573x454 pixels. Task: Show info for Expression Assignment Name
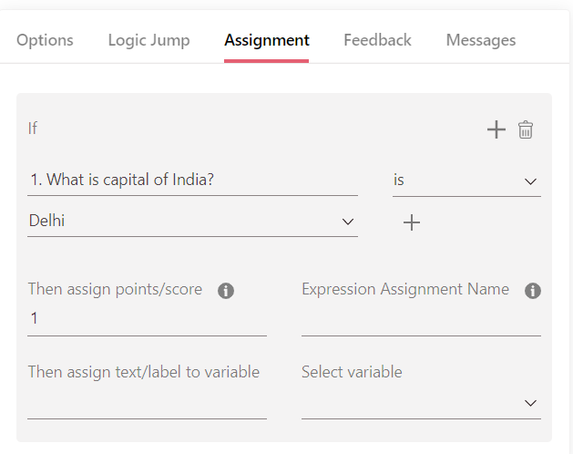(x=533, y=291)
